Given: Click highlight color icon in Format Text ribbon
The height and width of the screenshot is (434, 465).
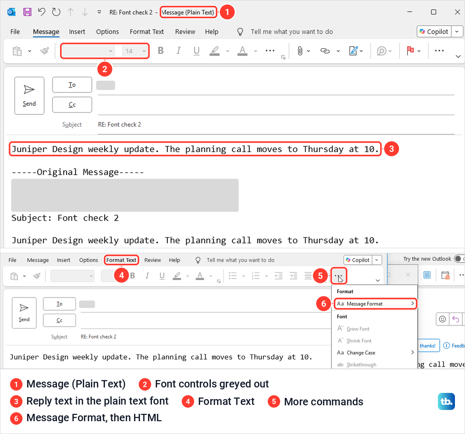Looking at the screenshot, I should (177, 276).
